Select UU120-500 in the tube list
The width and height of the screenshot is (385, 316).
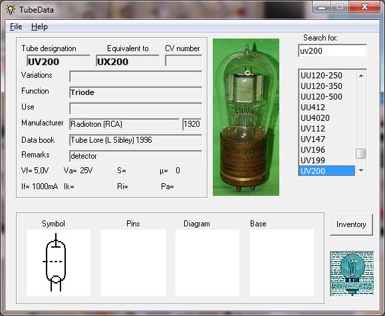click(x=326, y=96)
